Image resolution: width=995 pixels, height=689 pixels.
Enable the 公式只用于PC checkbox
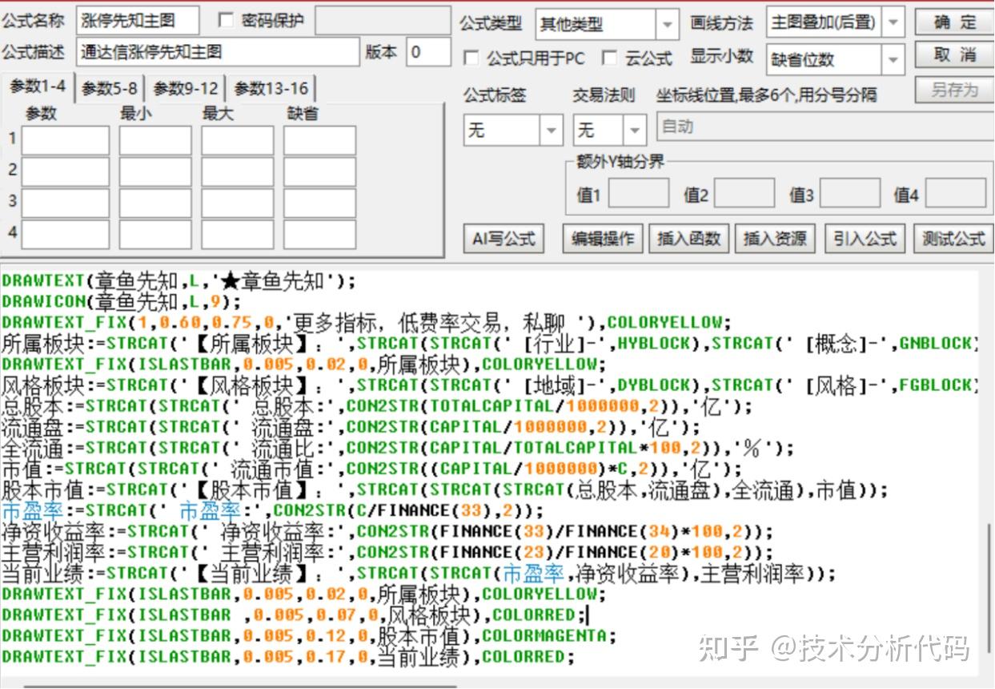pyautogui.click(x=471, y=58)
